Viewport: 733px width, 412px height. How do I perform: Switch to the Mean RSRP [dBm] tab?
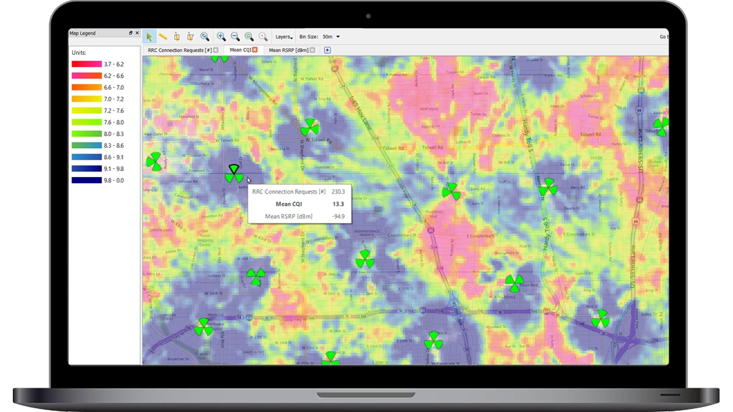[288, 50]
